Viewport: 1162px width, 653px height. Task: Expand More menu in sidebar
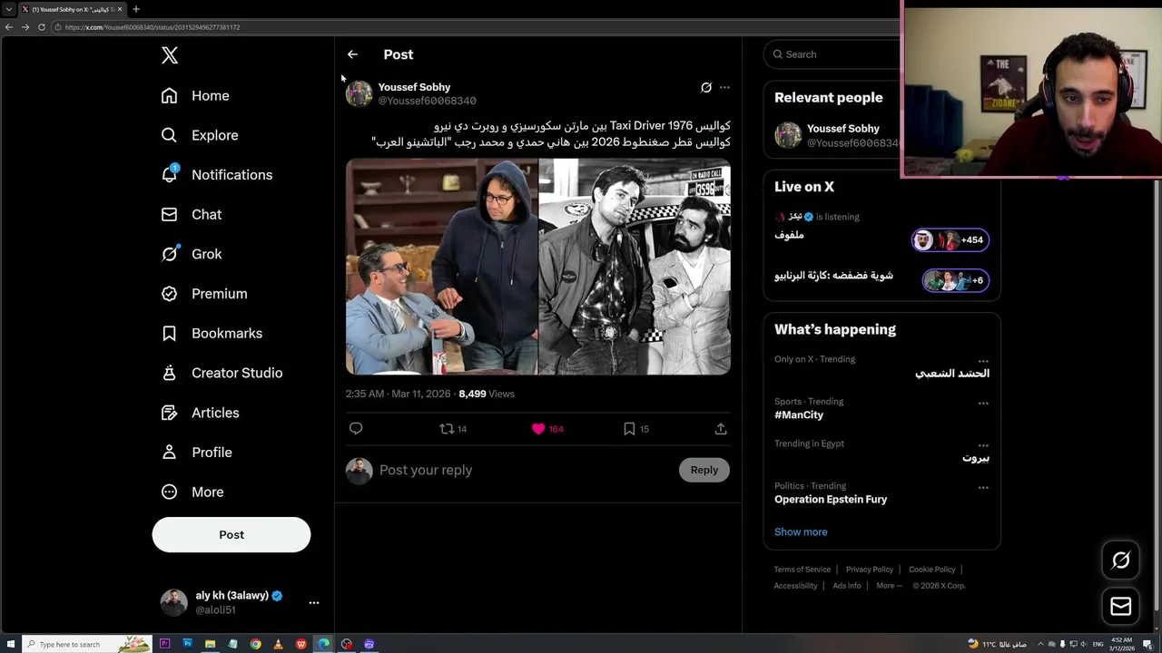pyautogui.click(x=192, y=492)
